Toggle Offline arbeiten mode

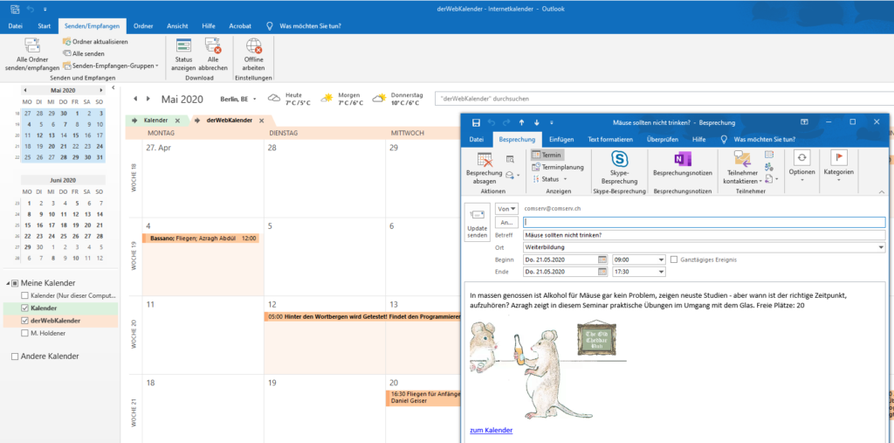[254, 54]
